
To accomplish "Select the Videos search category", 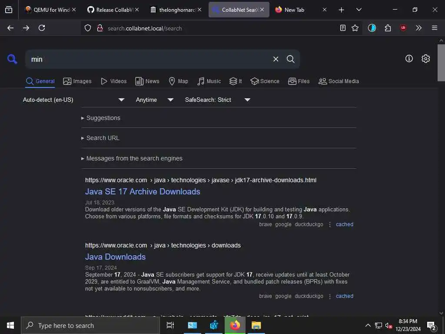I will (x=113, y=81).
